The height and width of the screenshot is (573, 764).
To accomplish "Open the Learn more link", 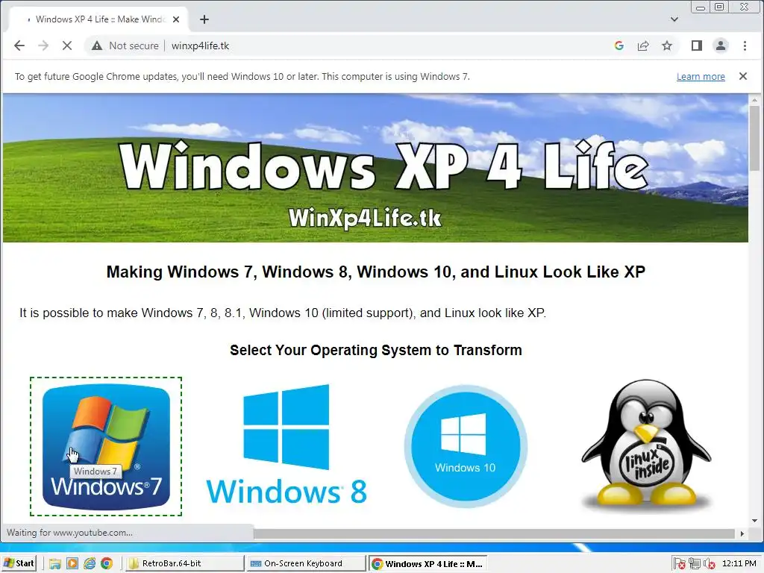I will [x=700, y=77].
